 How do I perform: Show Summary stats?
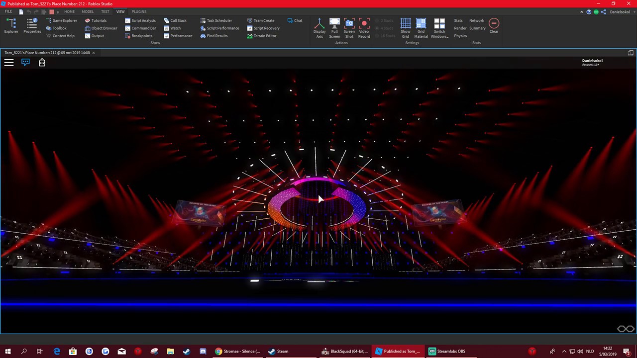pos(477,28)
